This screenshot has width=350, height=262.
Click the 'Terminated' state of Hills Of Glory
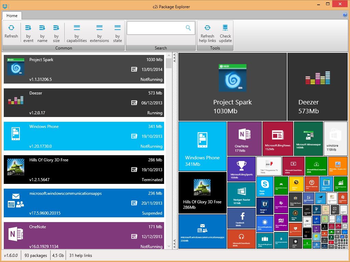coord(152,180)
